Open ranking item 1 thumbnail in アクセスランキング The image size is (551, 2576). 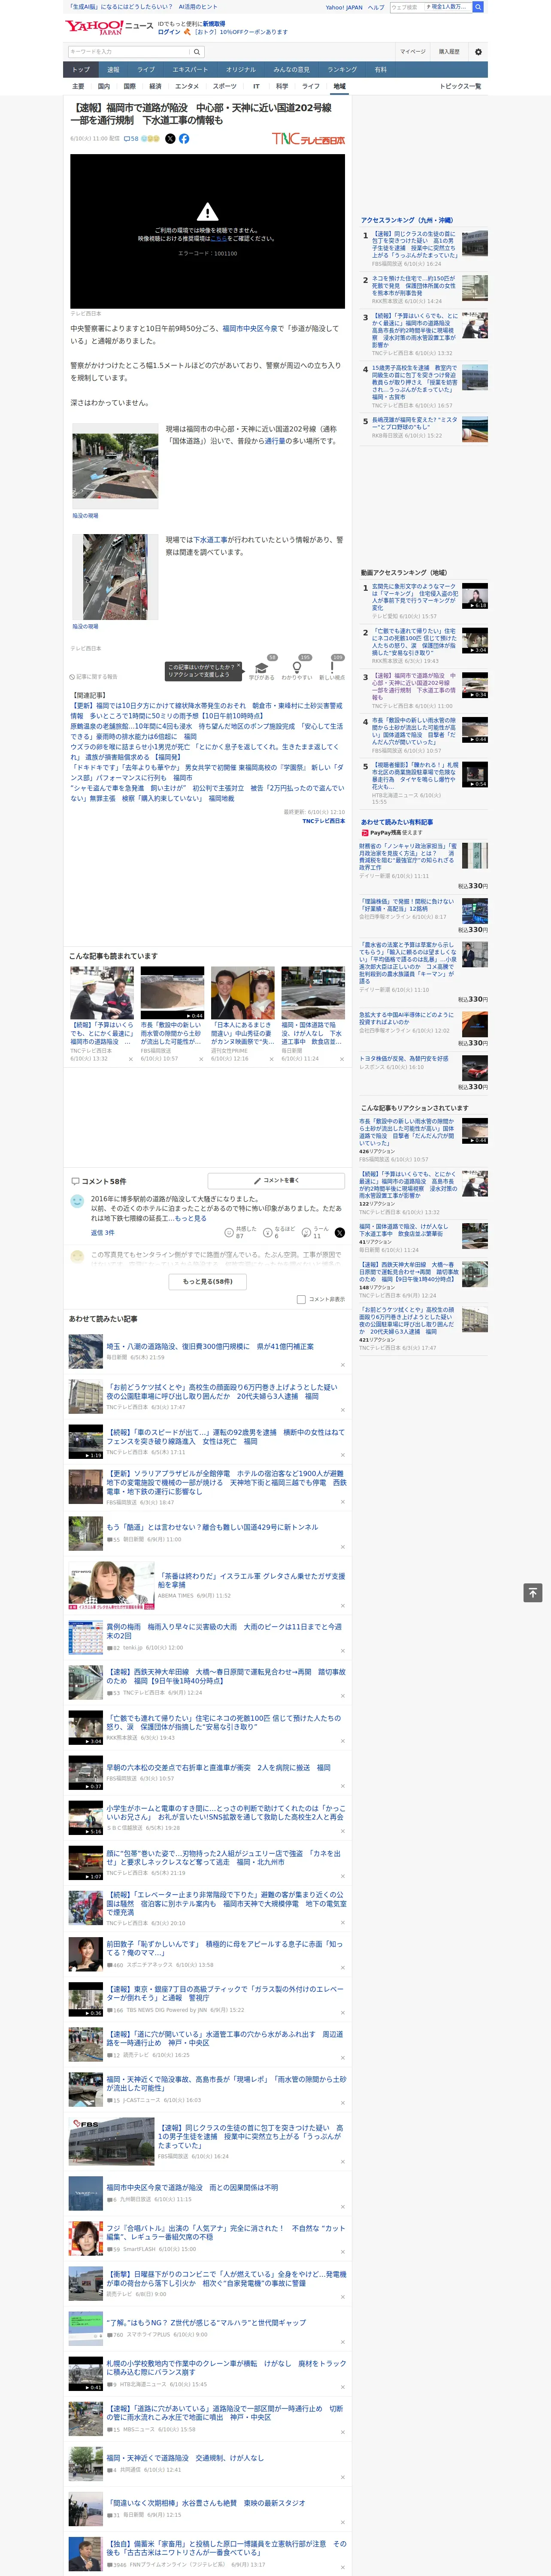click(x=475, y=243)
